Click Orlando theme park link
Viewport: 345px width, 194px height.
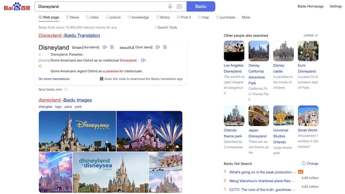(233, 133)
